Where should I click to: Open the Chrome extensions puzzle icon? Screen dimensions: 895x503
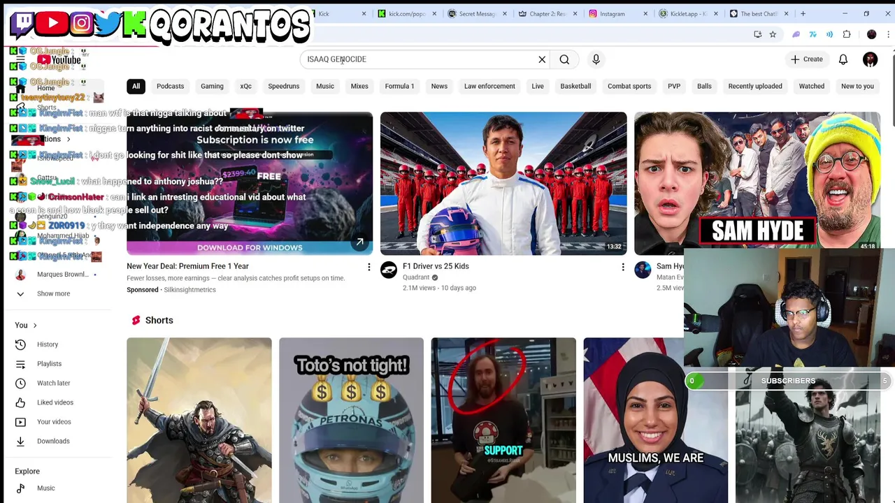847,34
